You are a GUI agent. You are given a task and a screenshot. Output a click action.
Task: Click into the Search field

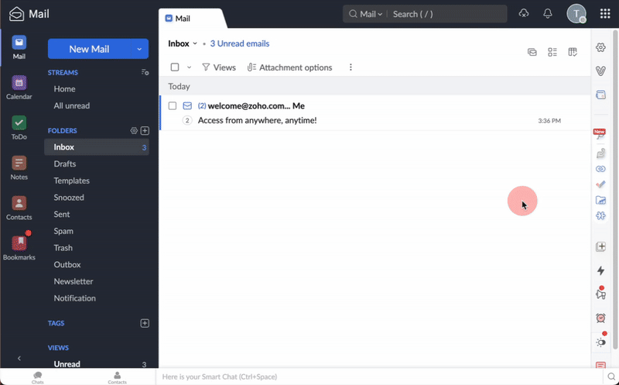(445, 14)
